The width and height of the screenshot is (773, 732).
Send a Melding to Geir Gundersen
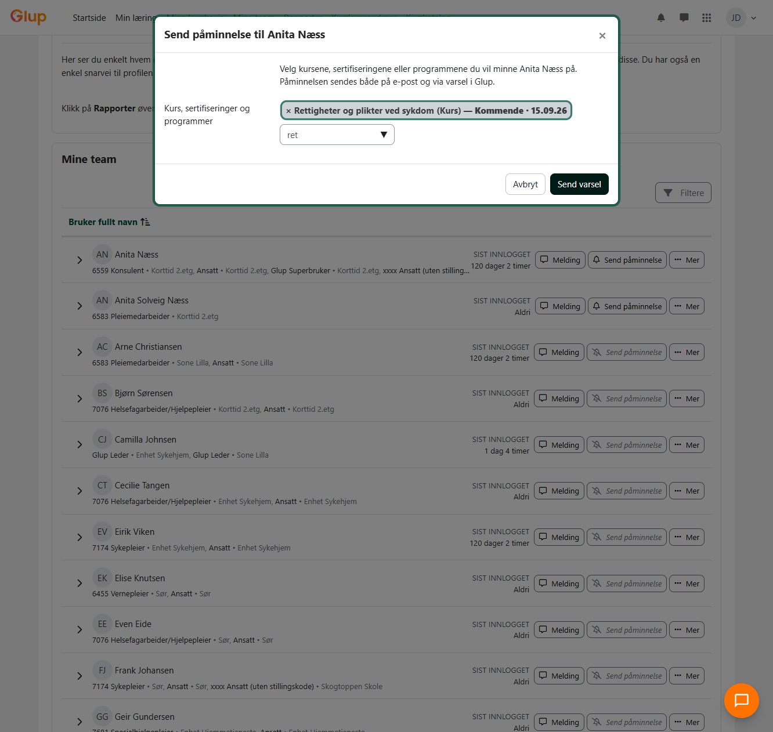(559, 722)
